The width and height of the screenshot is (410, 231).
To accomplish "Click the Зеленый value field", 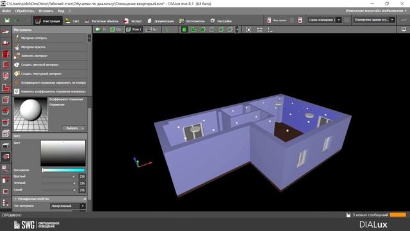I will pos(82,184).
